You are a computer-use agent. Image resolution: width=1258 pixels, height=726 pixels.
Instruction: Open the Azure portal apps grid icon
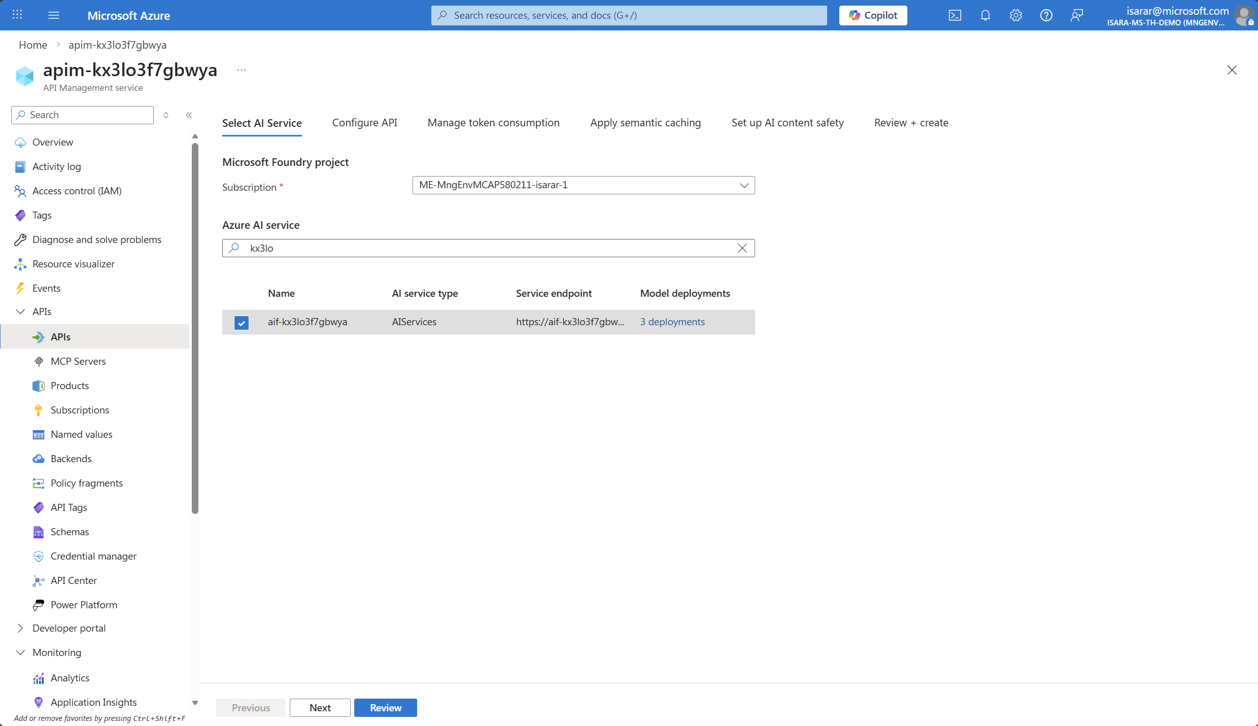pos(17,15)
